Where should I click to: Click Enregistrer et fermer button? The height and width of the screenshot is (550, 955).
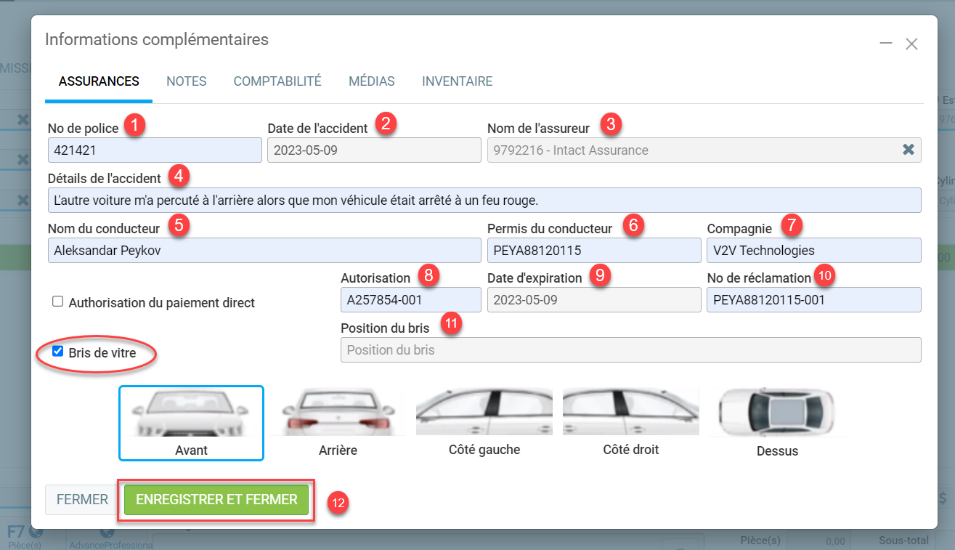coord(216,500)
